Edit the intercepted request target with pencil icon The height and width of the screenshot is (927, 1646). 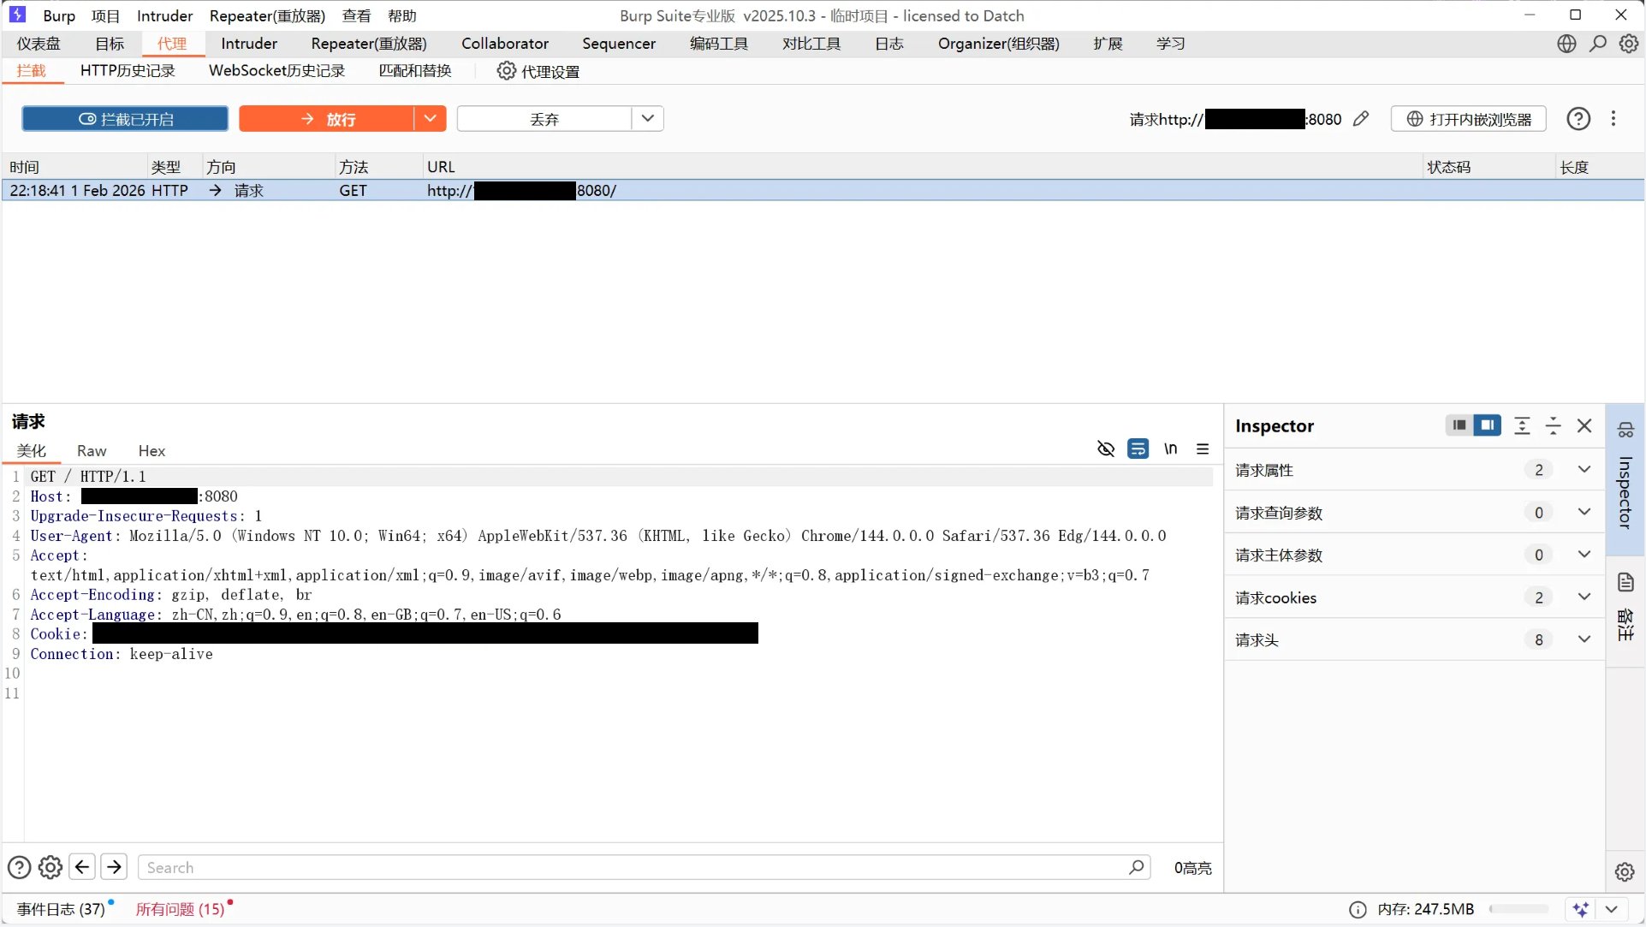(1361, 119)
